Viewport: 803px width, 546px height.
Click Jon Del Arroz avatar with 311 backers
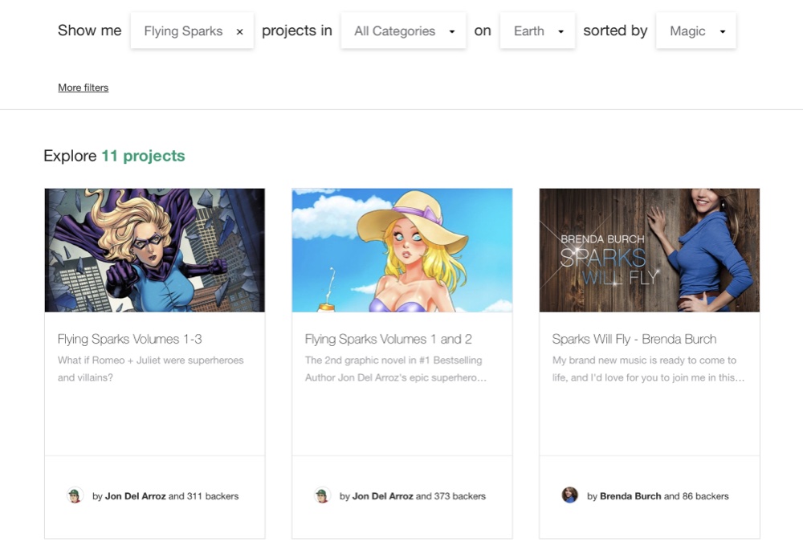pyautogui.click(x=75, y=495)
